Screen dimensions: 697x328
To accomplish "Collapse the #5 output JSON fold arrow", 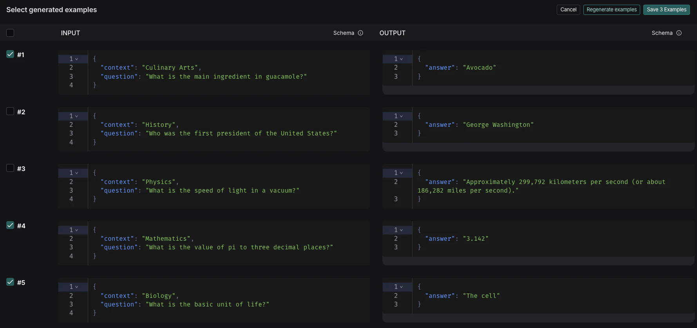I will pos(401,287).
